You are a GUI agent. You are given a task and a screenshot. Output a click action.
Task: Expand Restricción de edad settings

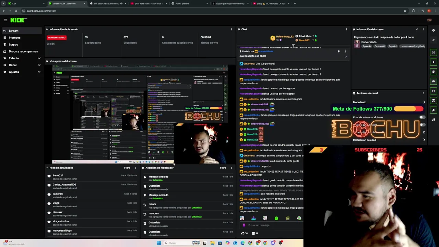coord(424,140)
